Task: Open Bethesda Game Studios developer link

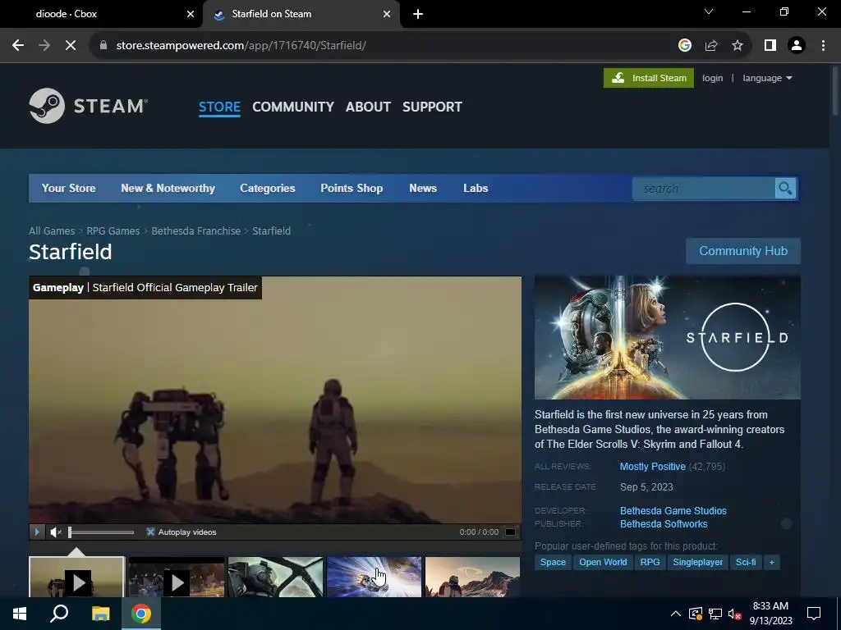Action: (673, 511)
